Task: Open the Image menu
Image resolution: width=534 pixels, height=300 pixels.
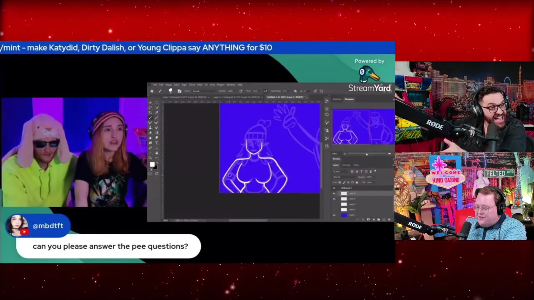Action: (169, 85)
